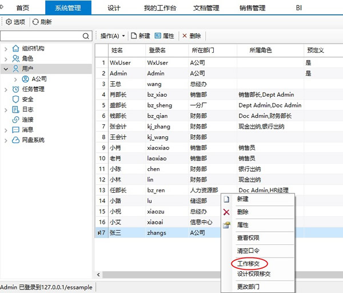Open the 操作(A) dropdown menu

(113, 35)
